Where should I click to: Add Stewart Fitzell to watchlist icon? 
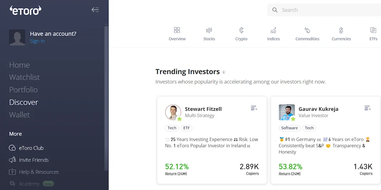click(254, 108)
